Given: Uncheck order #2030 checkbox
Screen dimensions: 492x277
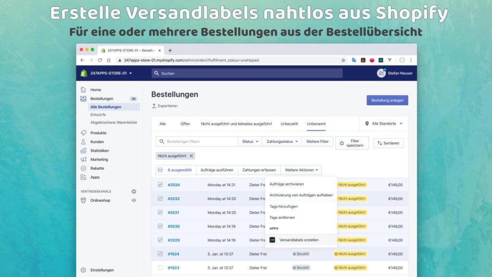Looking at the screenshot, I should click(x=160, y=226).
